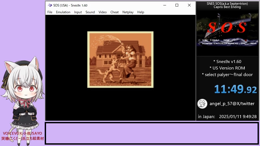
Task: Open the Emulation menu
Action: tap(63, 12)
